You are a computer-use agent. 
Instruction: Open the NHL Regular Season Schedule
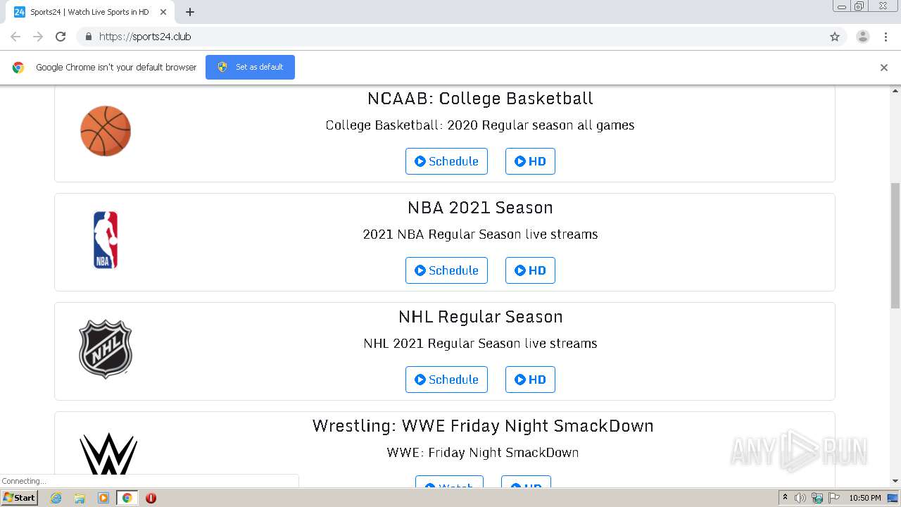pos(446,380)
